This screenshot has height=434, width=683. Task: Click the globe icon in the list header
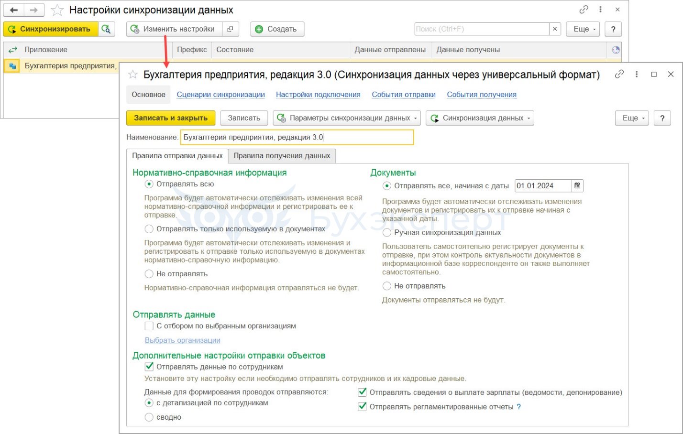click(616, 50)
